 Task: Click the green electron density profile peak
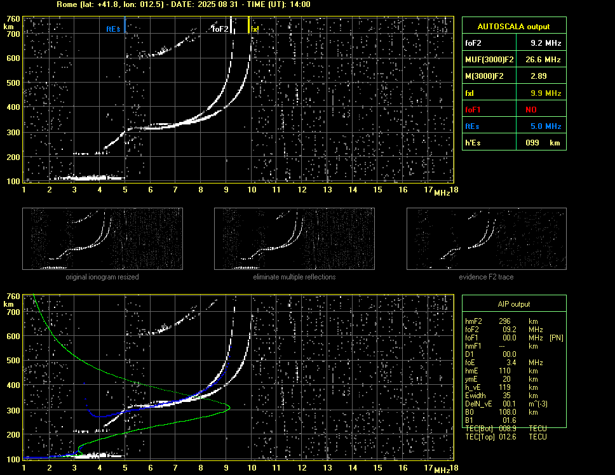[x=229, y=408]
